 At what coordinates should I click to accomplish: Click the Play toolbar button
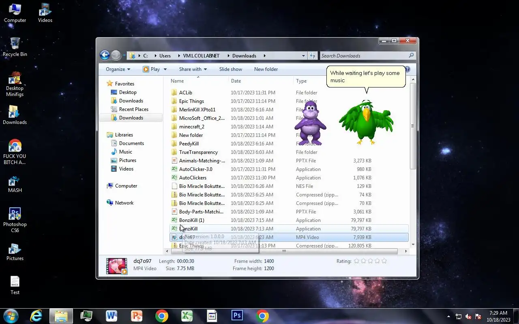tap(151, 69)
